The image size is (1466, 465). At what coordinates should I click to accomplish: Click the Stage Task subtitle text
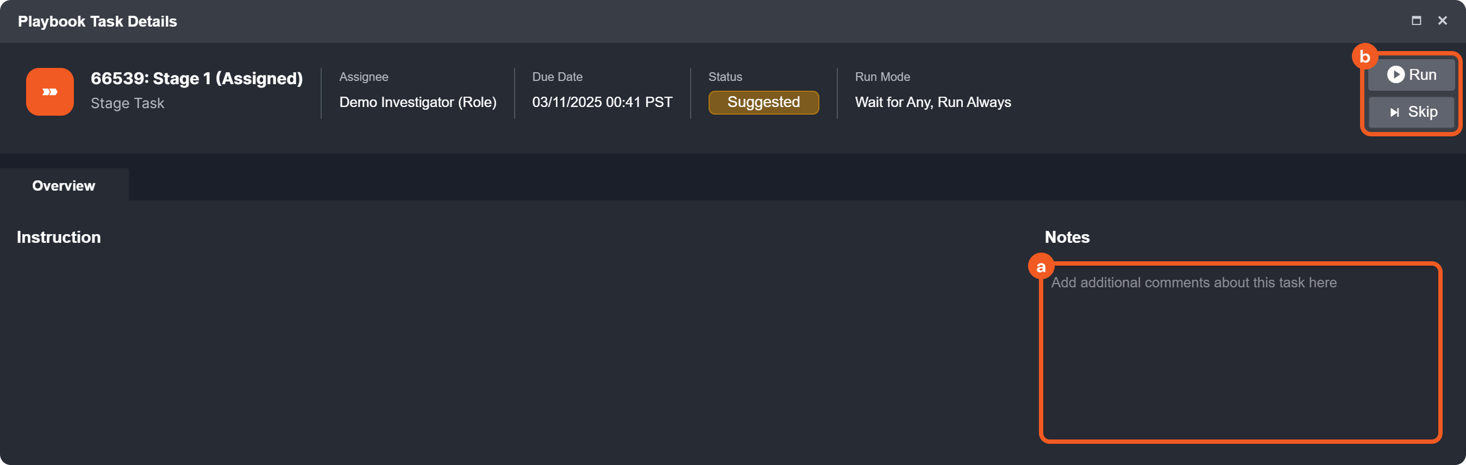pyautogui.click(x=128, y=103)
